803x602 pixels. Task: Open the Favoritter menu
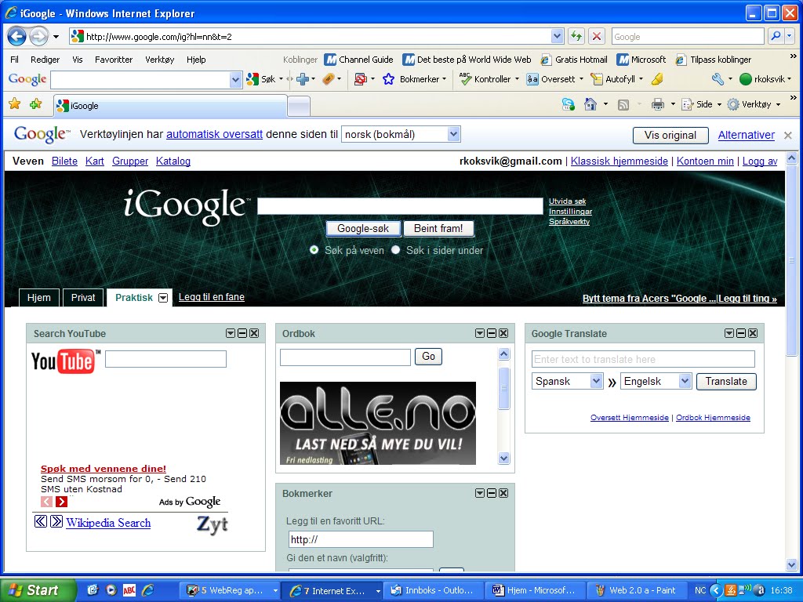coord(114,60)
